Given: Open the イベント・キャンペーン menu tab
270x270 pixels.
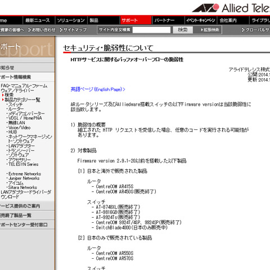Looking at the screenshot, I should click(x=201, y=20).
